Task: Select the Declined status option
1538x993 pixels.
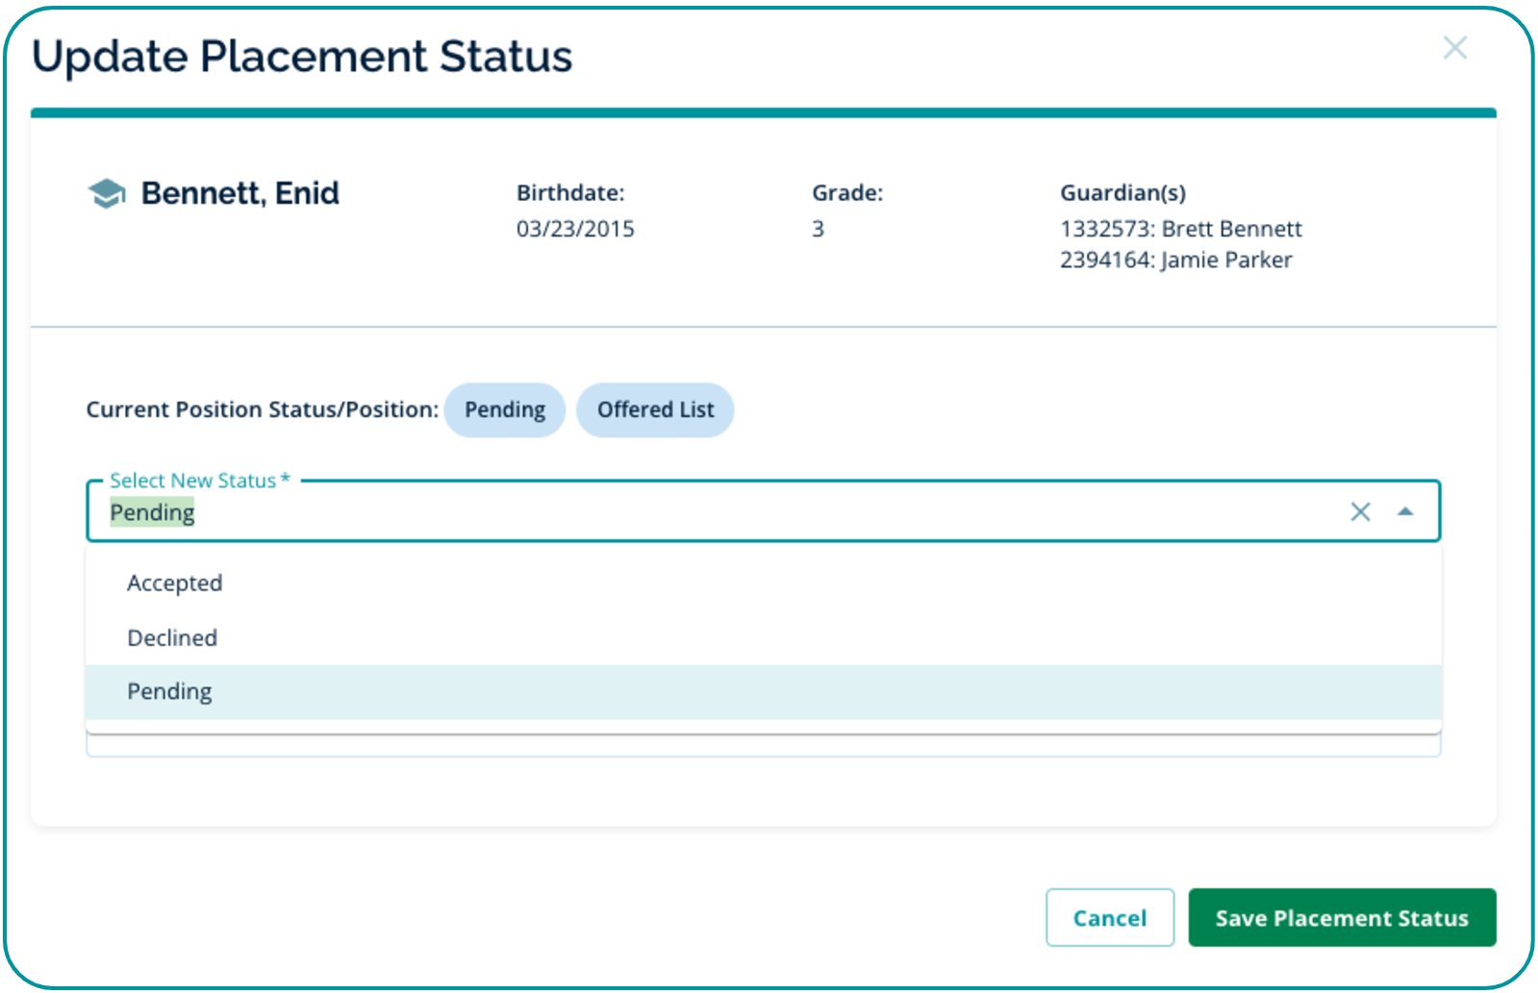Action: pos(172,638)
